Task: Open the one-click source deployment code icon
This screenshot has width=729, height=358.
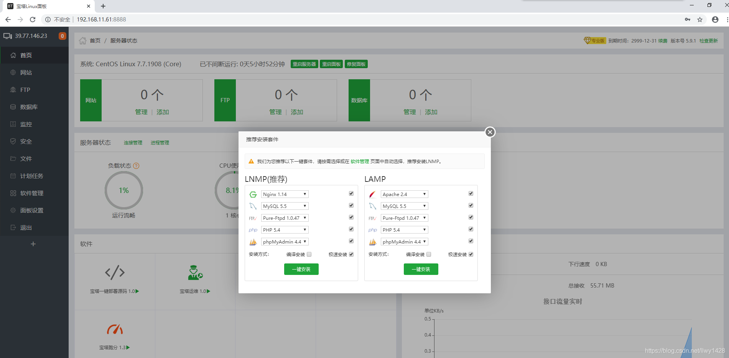Action: pos(115,273)
